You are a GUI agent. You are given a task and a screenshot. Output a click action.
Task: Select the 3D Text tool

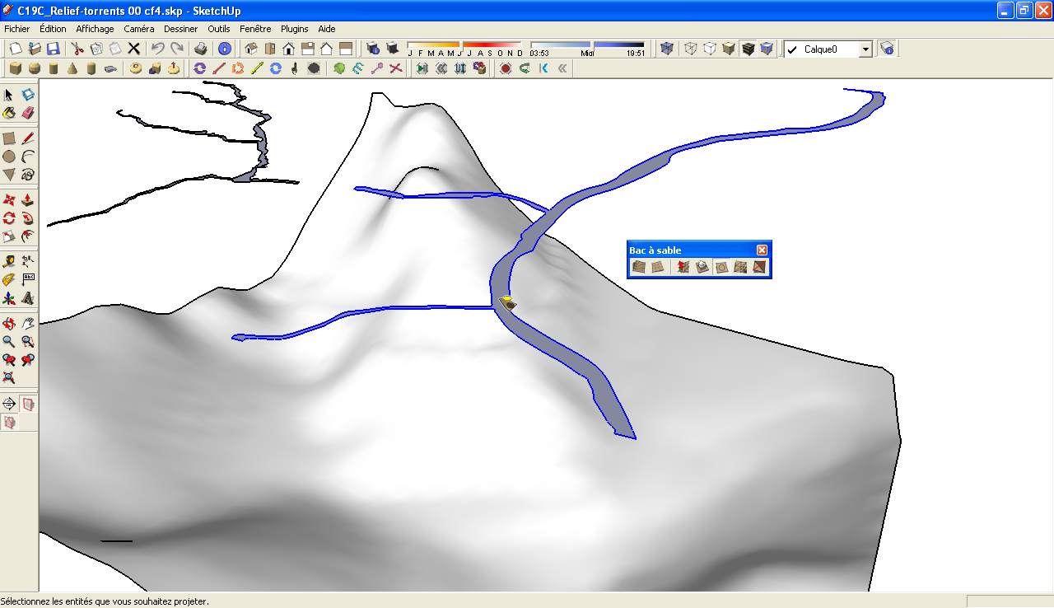pos(28,298)
